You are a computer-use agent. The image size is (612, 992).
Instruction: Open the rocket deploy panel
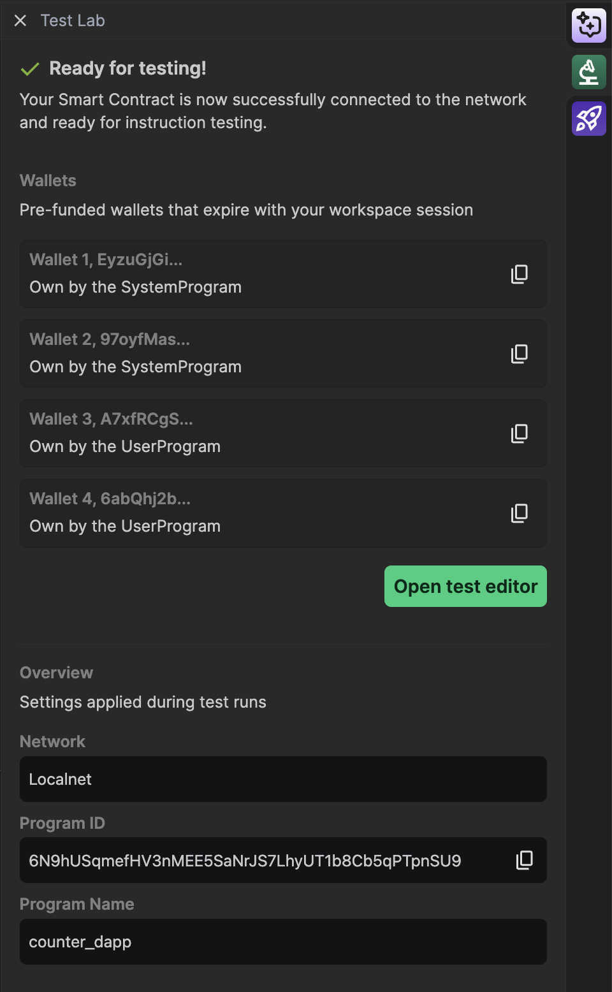coord(588,119)
